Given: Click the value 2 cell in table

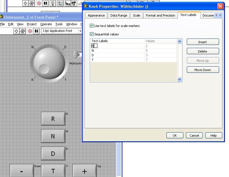Looking at the screenshot, I should 160,46.
